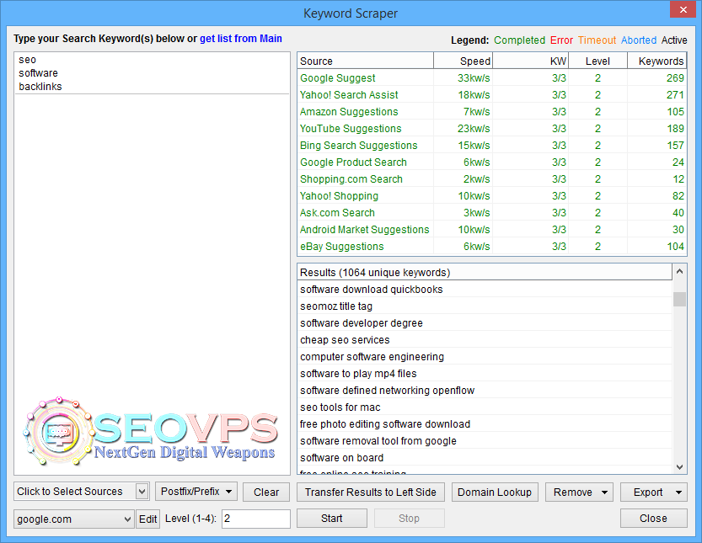Sort by the Level column header

point(598,61)
